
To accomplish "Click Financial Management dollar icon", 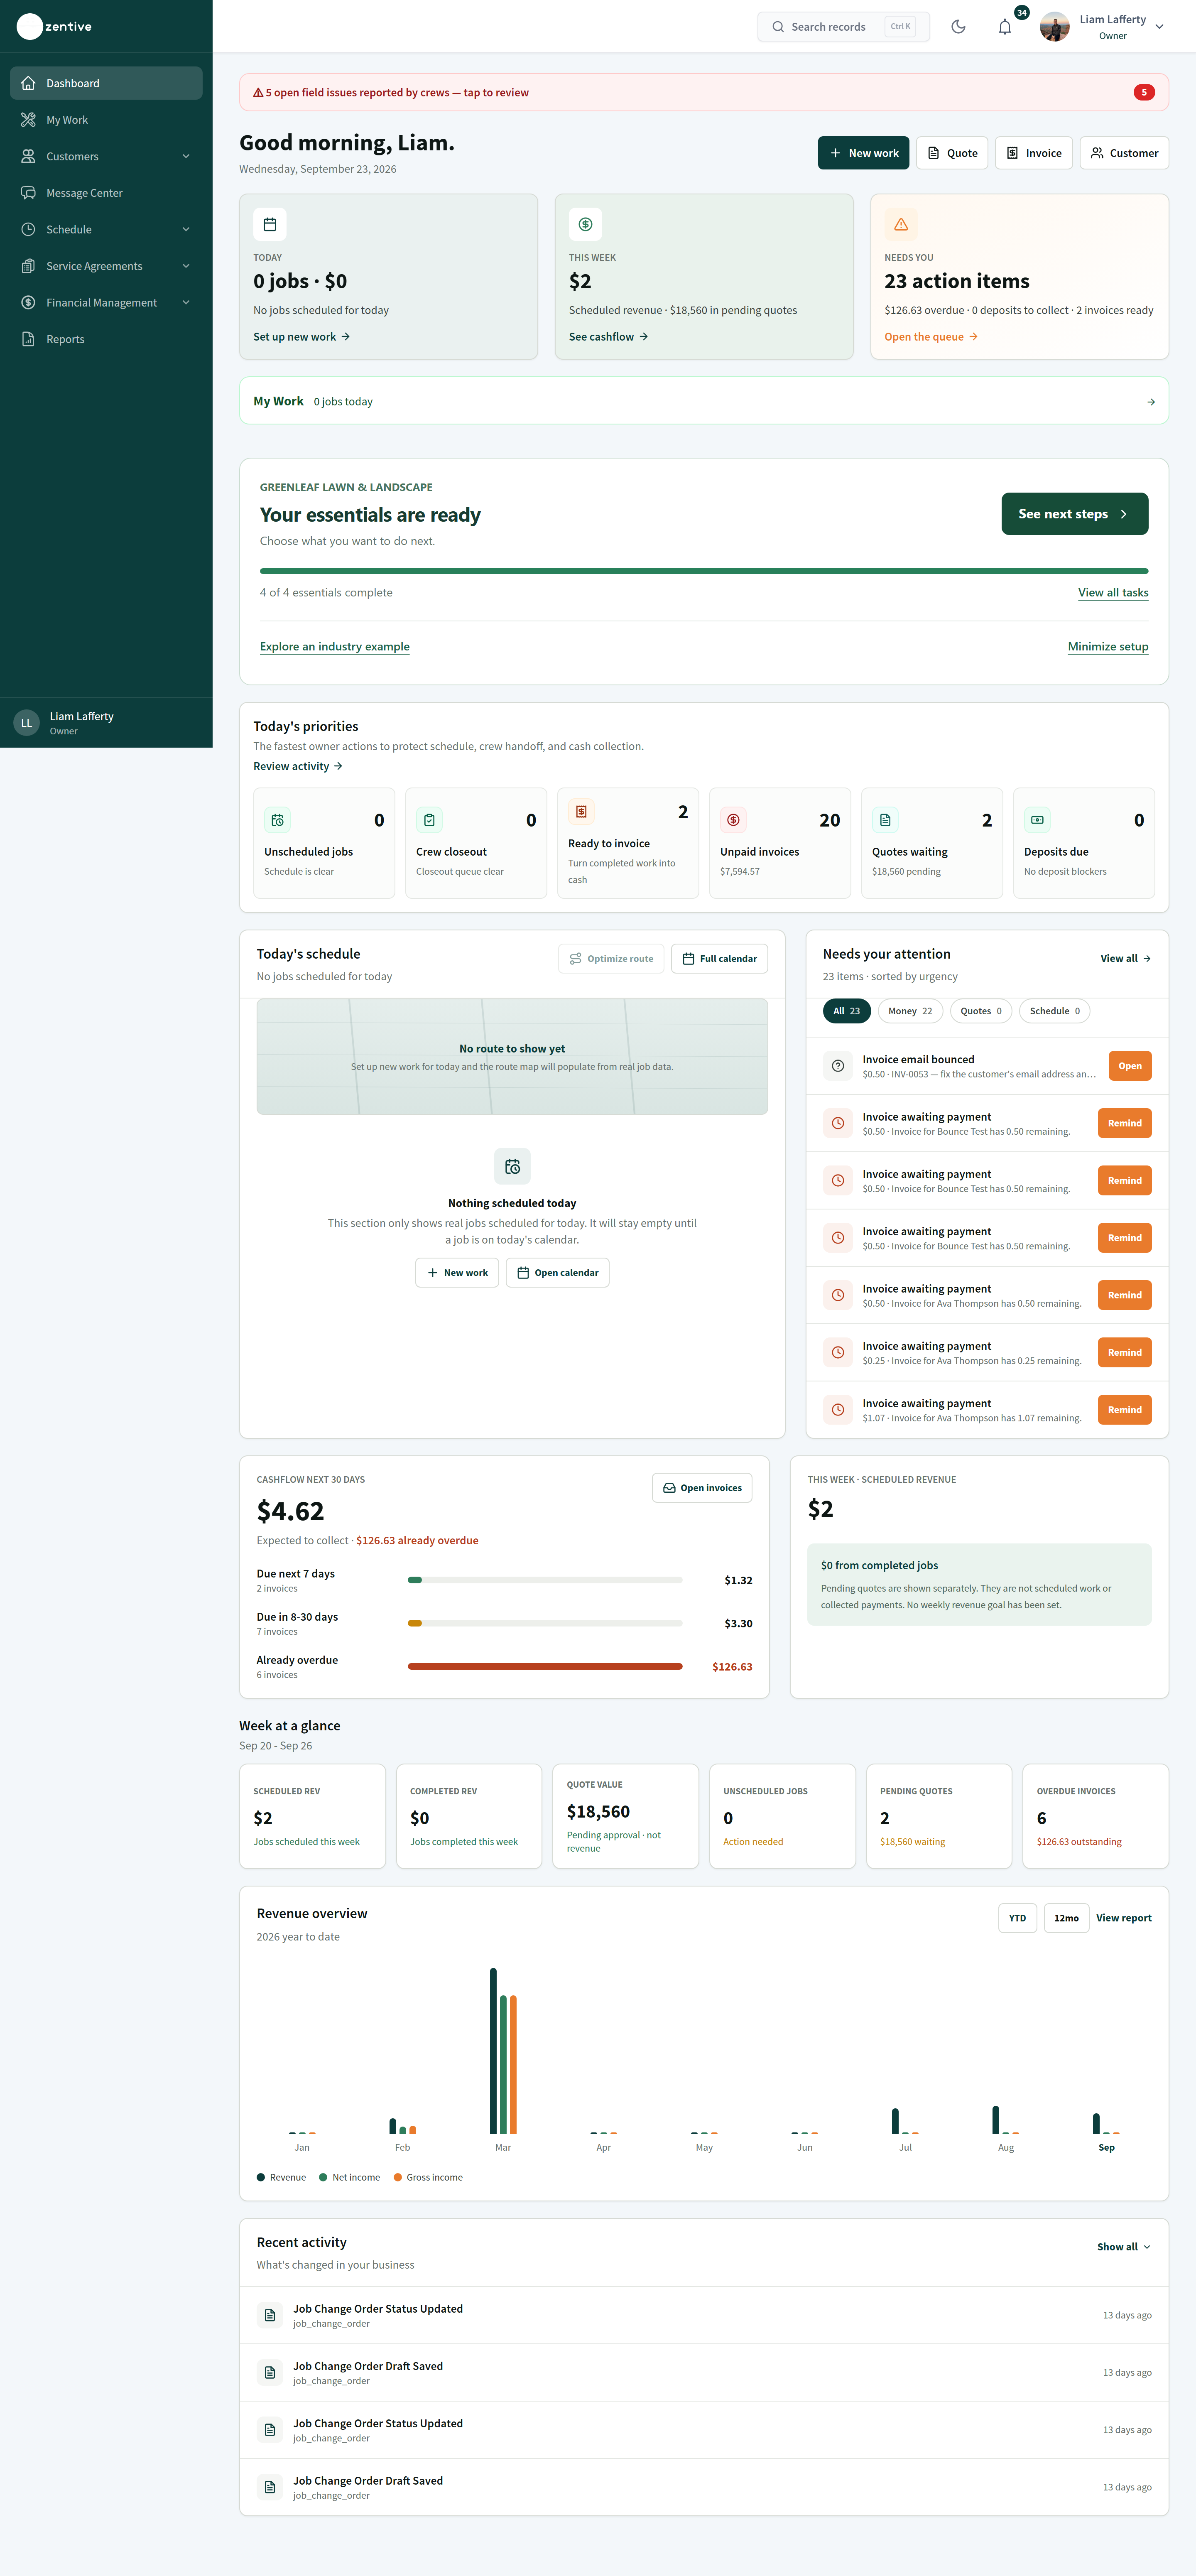I will 28,302.
